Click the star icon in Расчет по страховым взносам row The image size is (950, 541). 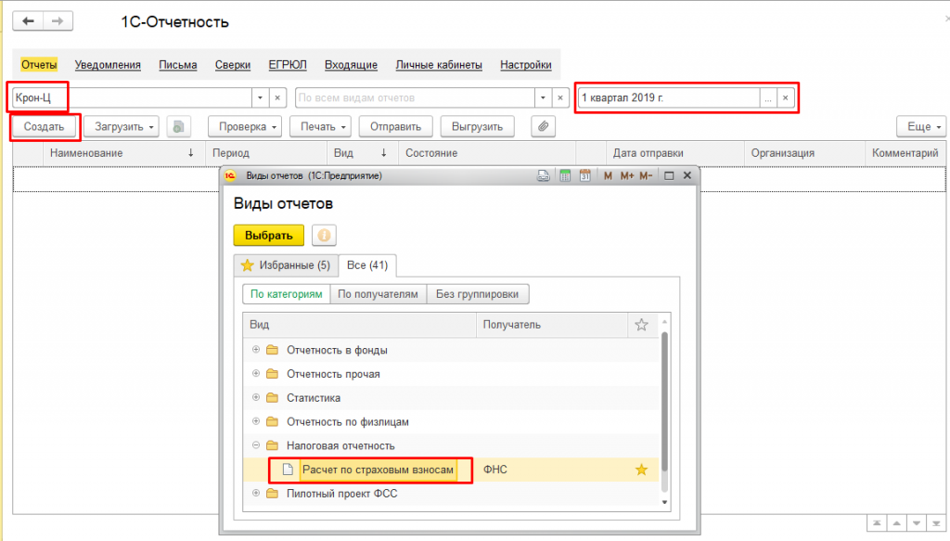coord(641,470)
